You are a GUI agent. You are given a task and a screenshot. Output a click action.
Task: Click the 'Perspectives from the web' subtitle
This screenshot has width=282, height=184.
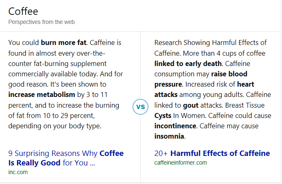coord(41,22)
